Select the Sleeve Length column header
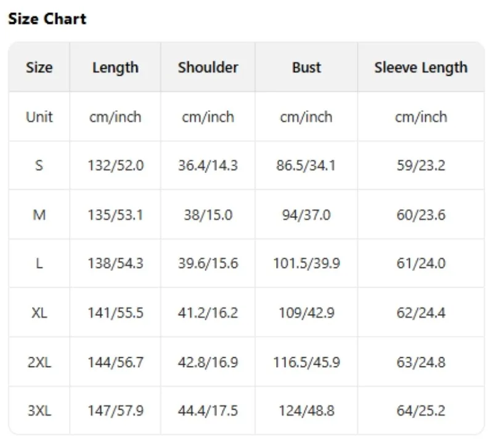 pyautogui.click(x=421, y=68)
